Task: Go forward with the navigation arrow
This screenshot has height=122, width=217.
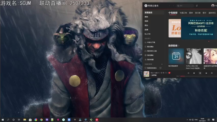Action: pyautogui.click(x=173, y=6)
